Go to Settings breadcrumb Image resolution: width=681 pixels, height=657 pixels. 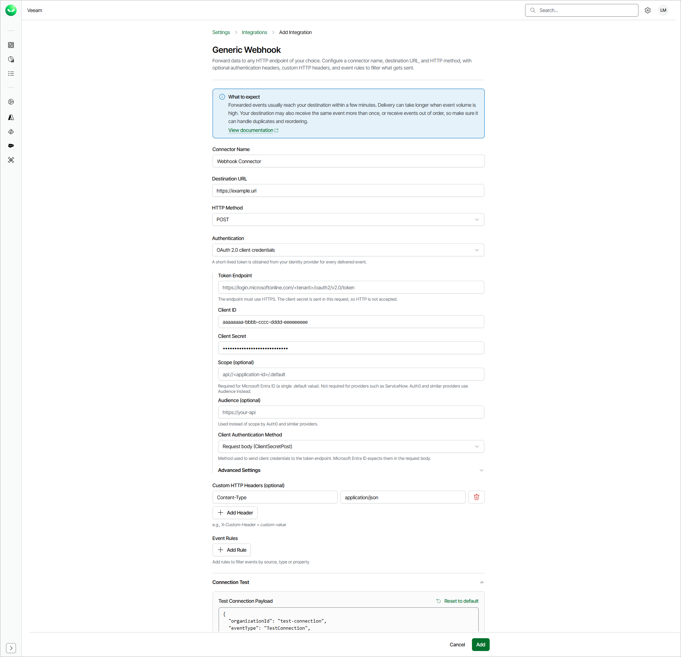pyautogui.click(x=221, y=32)
